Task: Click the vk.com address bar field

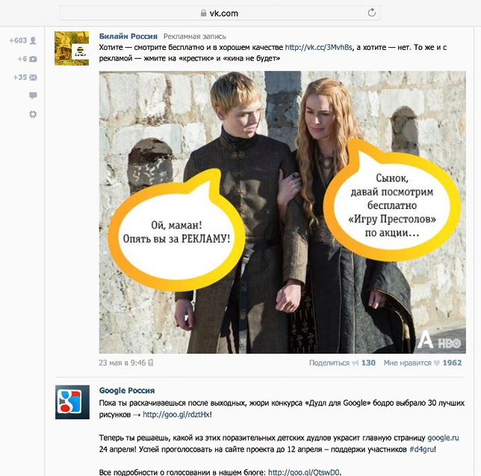Action: pos(220,13)
